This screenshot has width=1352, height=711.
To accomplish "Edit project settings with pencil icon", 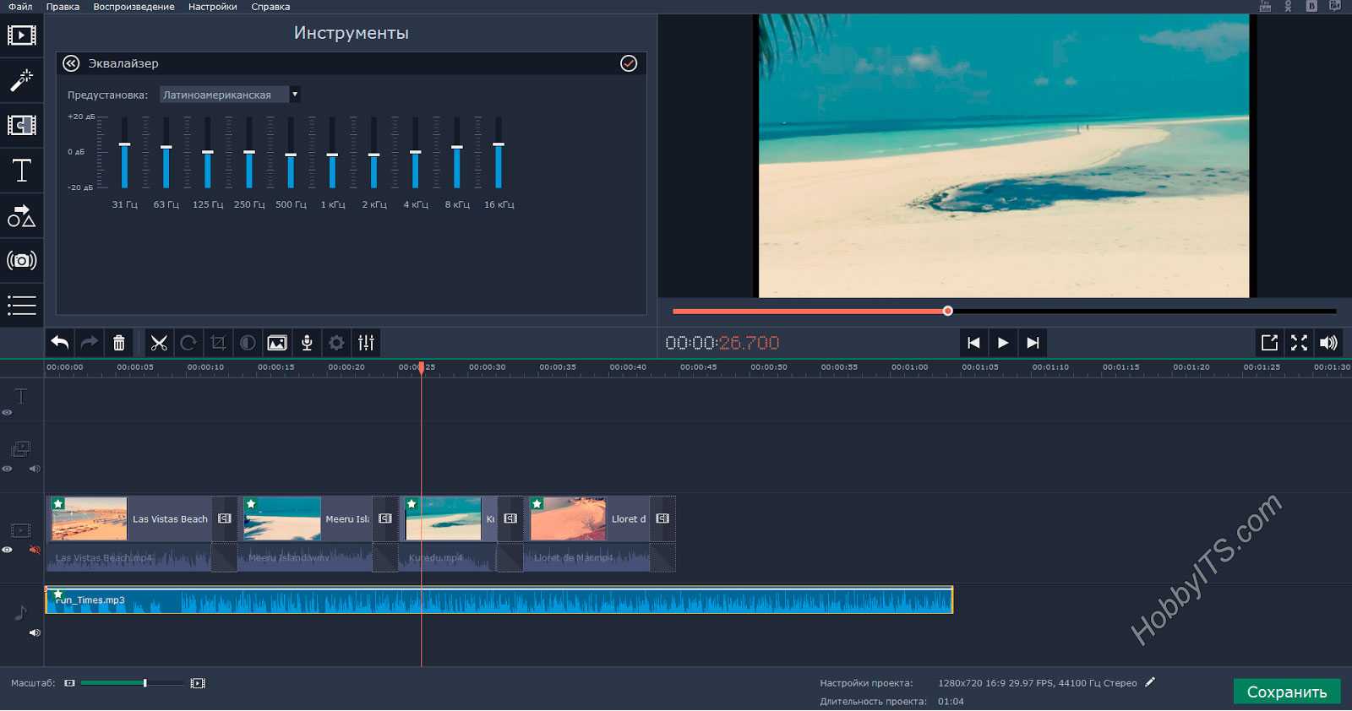I will pos(1150,682).
